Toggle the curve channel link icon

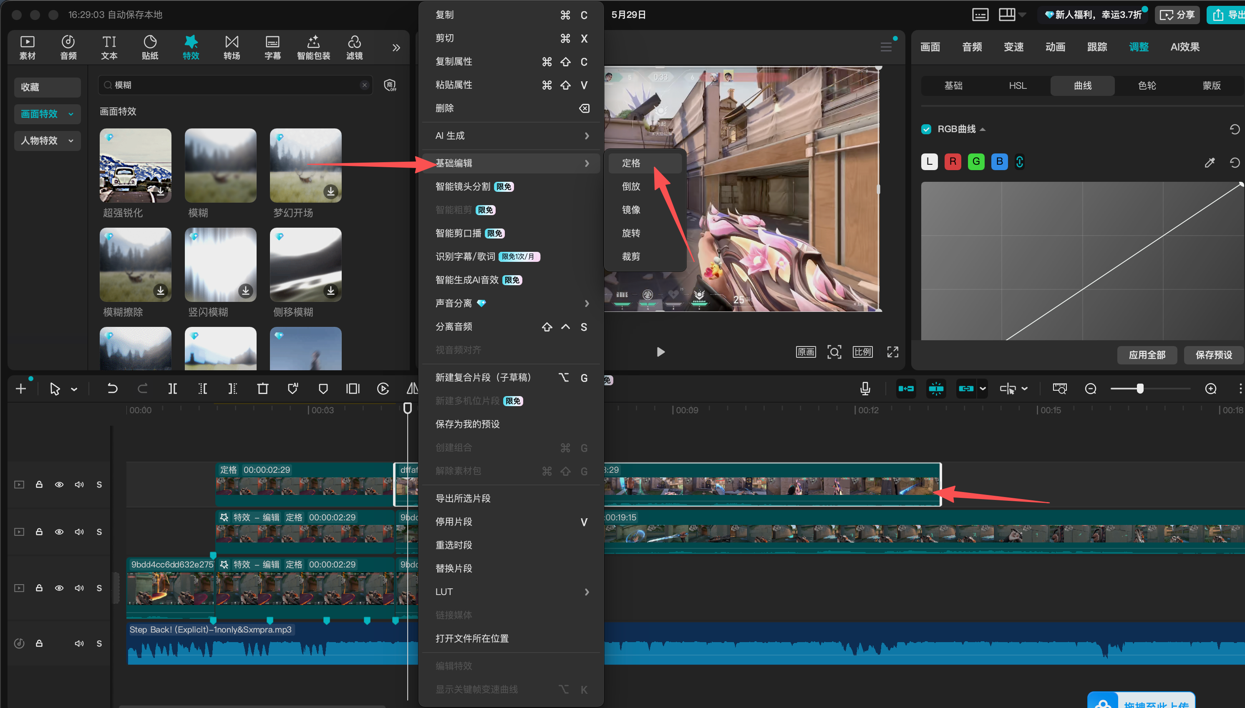click(1019, 162)
